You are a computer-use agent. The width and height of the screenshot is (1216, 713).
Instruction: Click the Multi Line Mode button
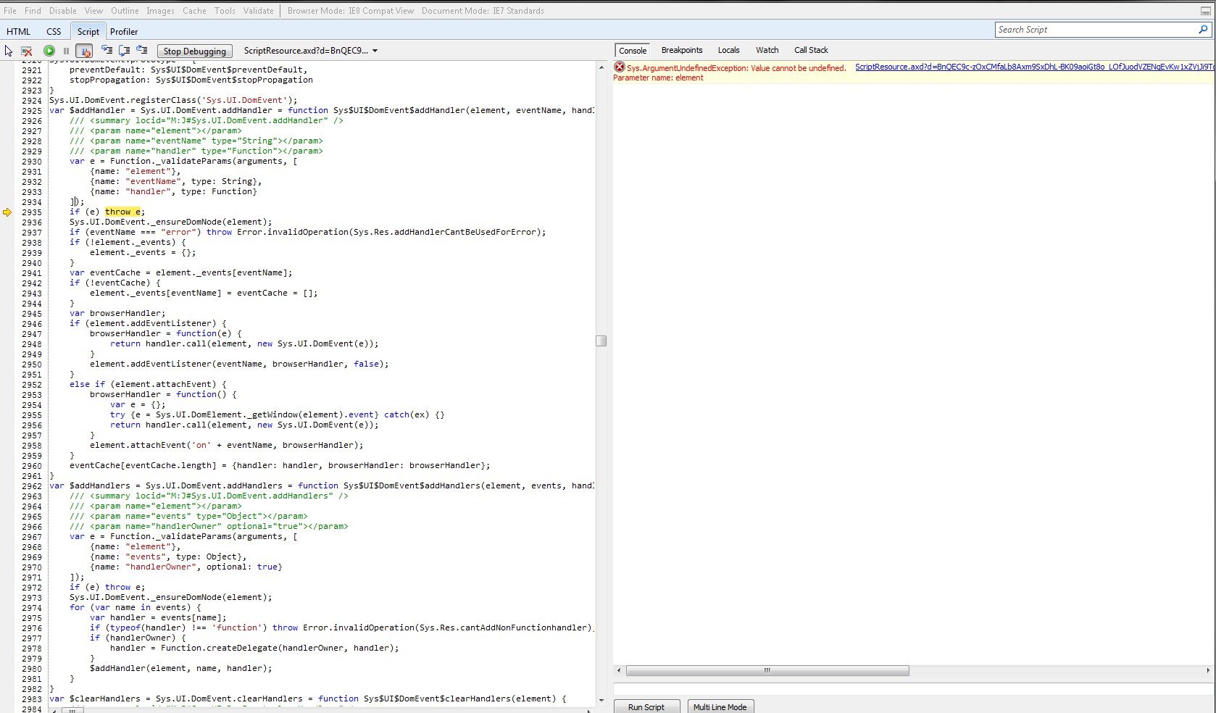point(720,706)
